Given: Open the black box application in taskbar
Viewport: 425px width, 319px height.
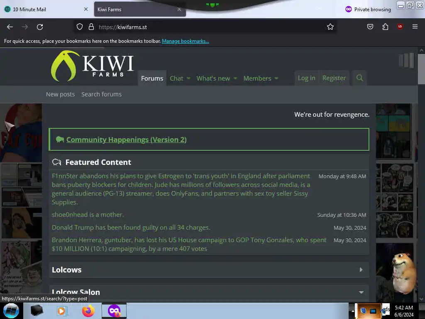Looking at the screenshot, I should coord(37,311).
